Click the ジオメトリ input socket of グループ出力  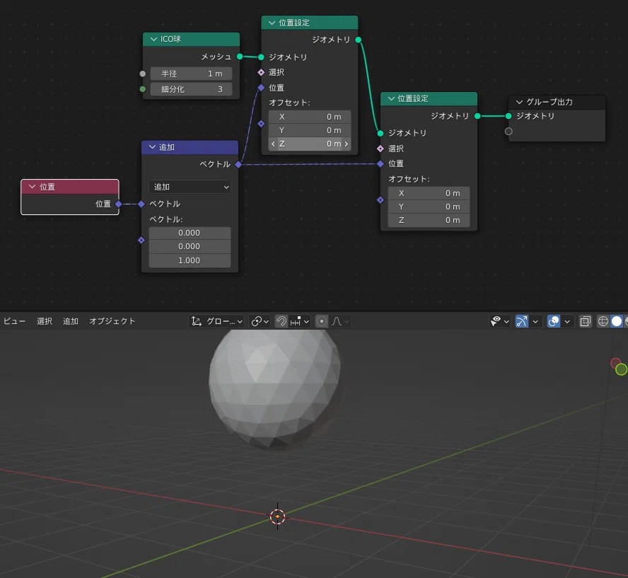pyautogui.click(x=508, y=116)
